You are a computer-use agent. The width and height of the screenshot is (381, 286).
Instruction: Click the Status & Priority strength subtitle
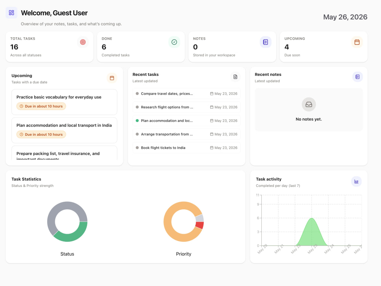pyautogui.click(x=32, y=186)
